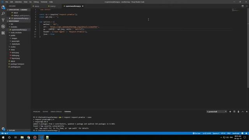Click the New Terminal plus icon
The width and height of the screenshot is (249, 140).
click(x=230, y=112)
